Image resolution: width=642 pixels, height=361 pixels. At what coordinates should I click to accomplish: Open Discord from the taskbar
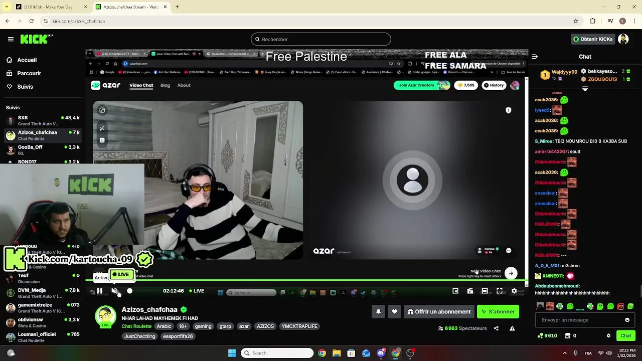tap(381, 353)
